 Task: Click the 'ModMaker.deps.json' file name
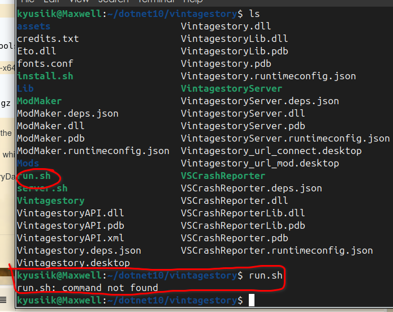tap(68, 113)
